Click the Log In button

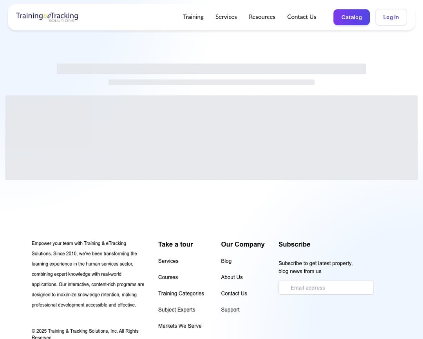pos(391,17)
